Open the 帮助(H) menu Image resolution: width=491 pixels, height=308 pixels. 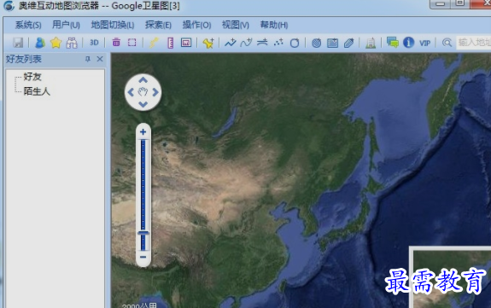pos(274,25)
